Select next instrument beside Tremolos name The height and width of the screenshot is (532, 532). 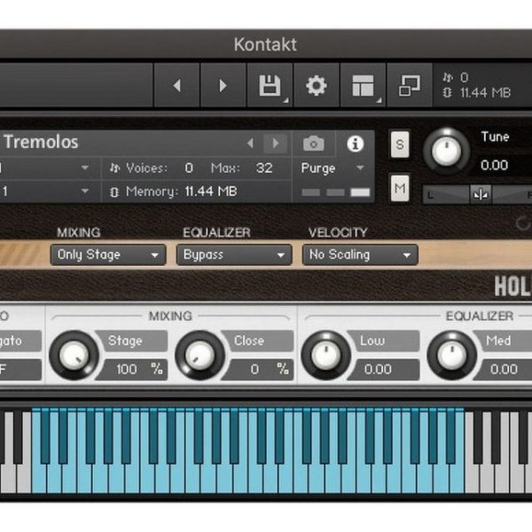[276, 143]
